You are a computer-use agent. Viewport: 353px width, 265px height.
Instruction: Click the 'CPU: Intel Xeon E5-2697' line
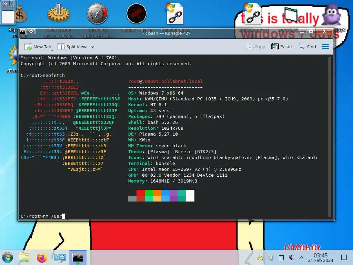(185, 169)
